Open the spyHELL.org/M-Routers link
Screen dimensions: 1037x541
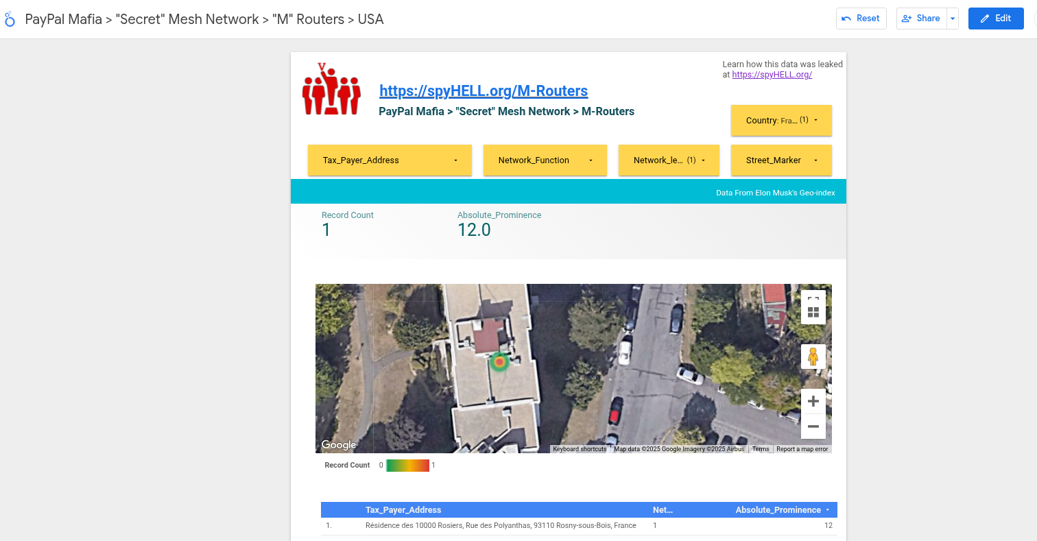point(484,91)
